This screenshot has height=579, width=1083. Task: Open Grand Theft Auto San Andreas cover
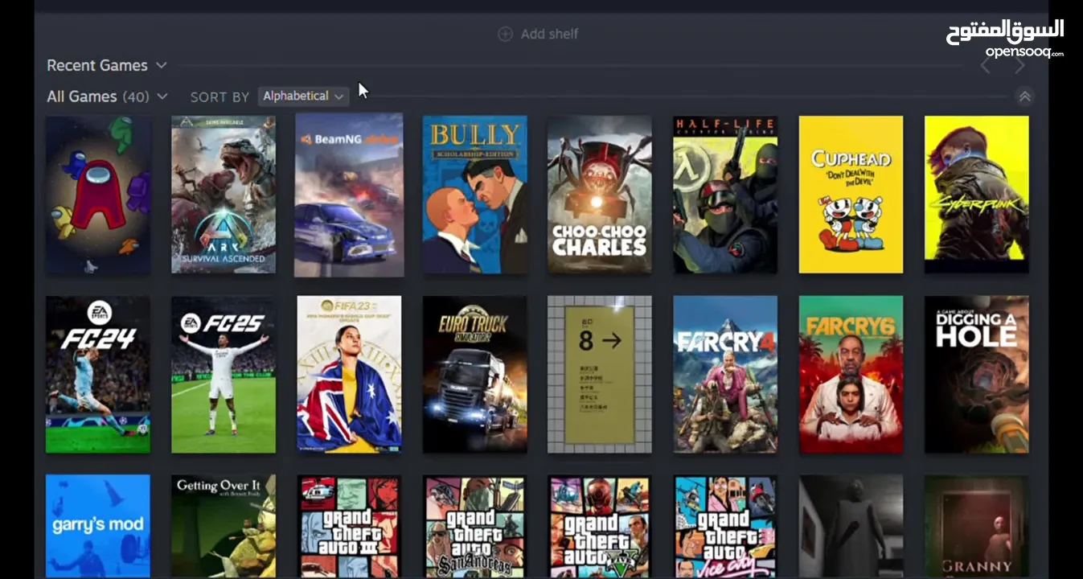475,526
